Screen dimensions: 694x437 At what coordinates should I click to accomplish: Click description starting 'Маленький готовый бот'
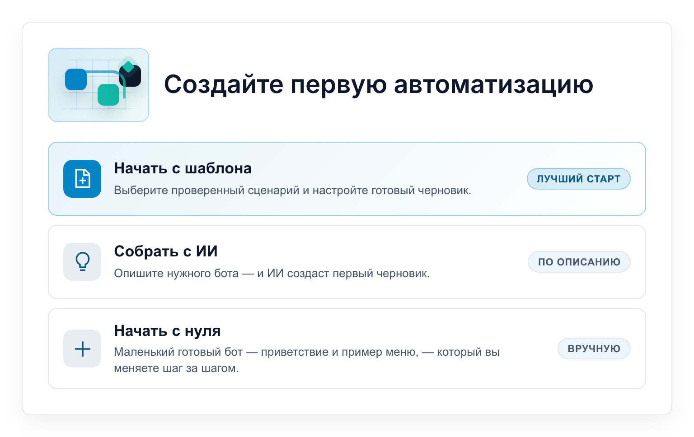coord(307,360)
